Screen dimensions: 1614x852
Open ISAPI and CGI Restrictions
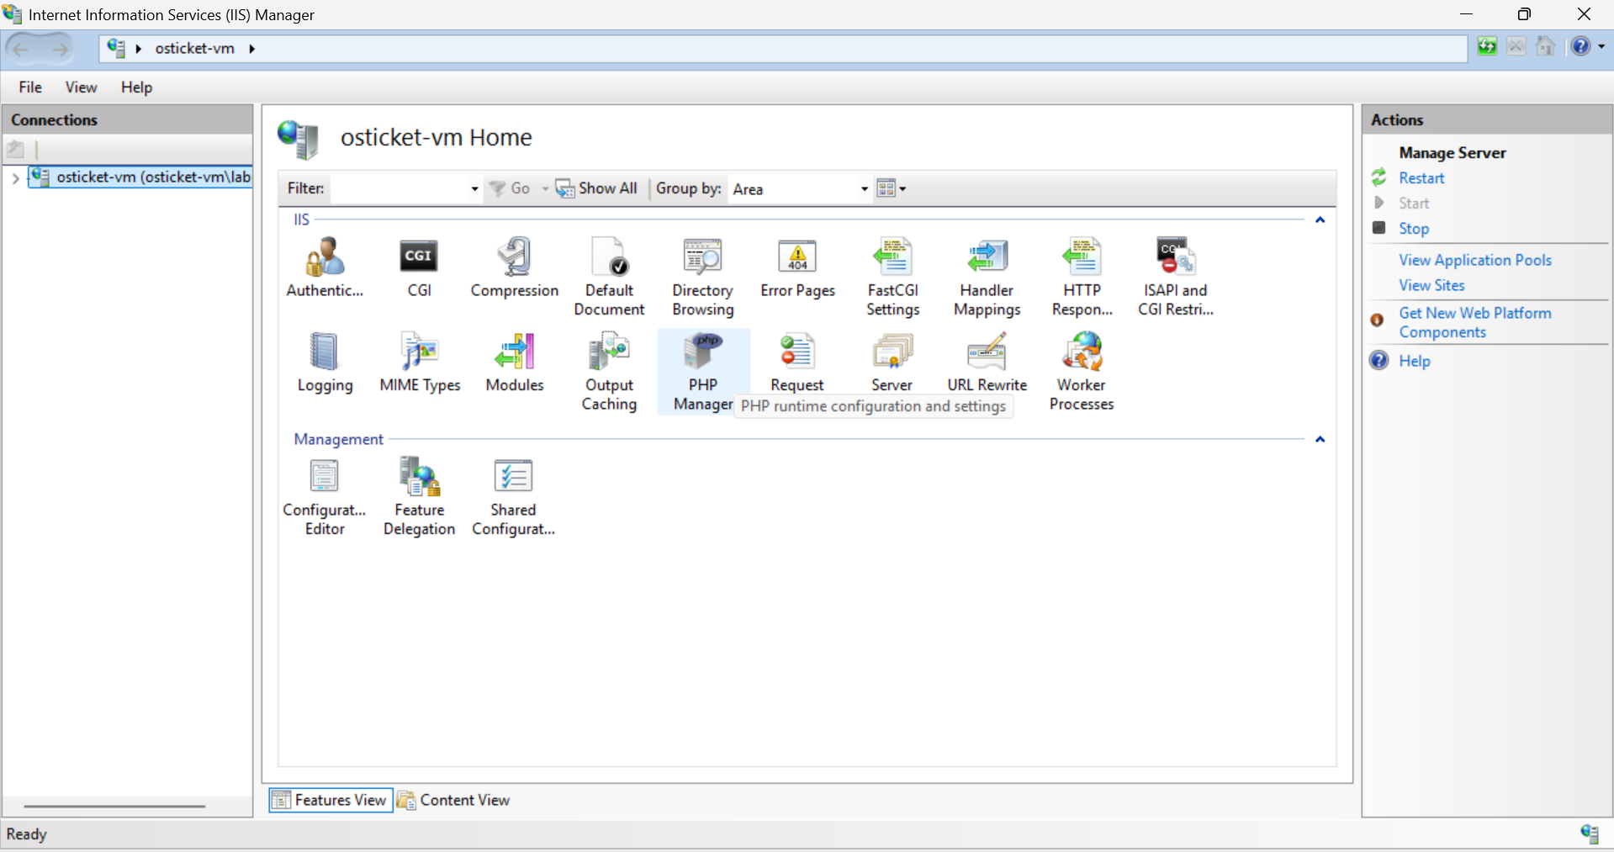click(x=1176, y=277)
